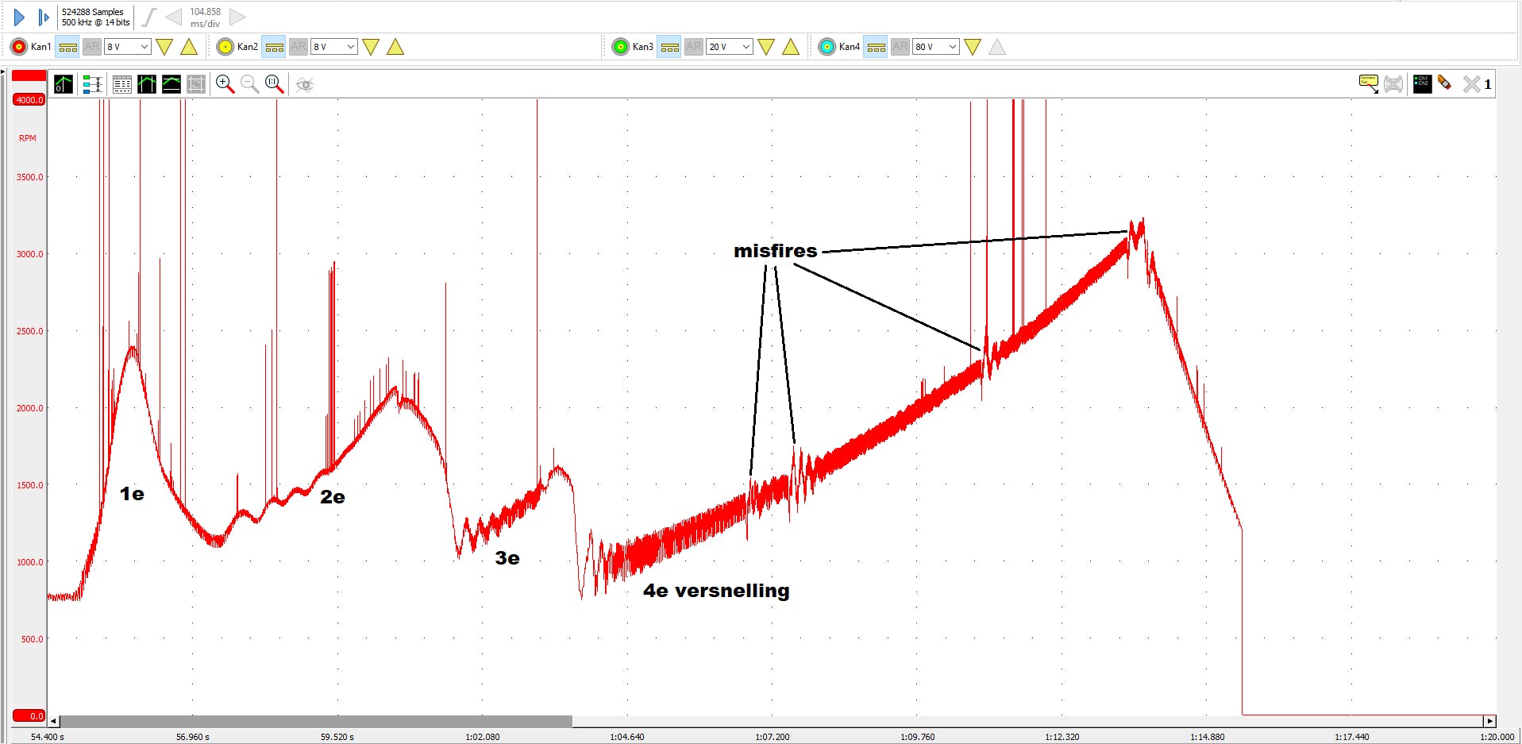Viewport: 1522px width, 744px height.
Task: Toggle the Kan1 channel on/off
Action: (18, 47)
